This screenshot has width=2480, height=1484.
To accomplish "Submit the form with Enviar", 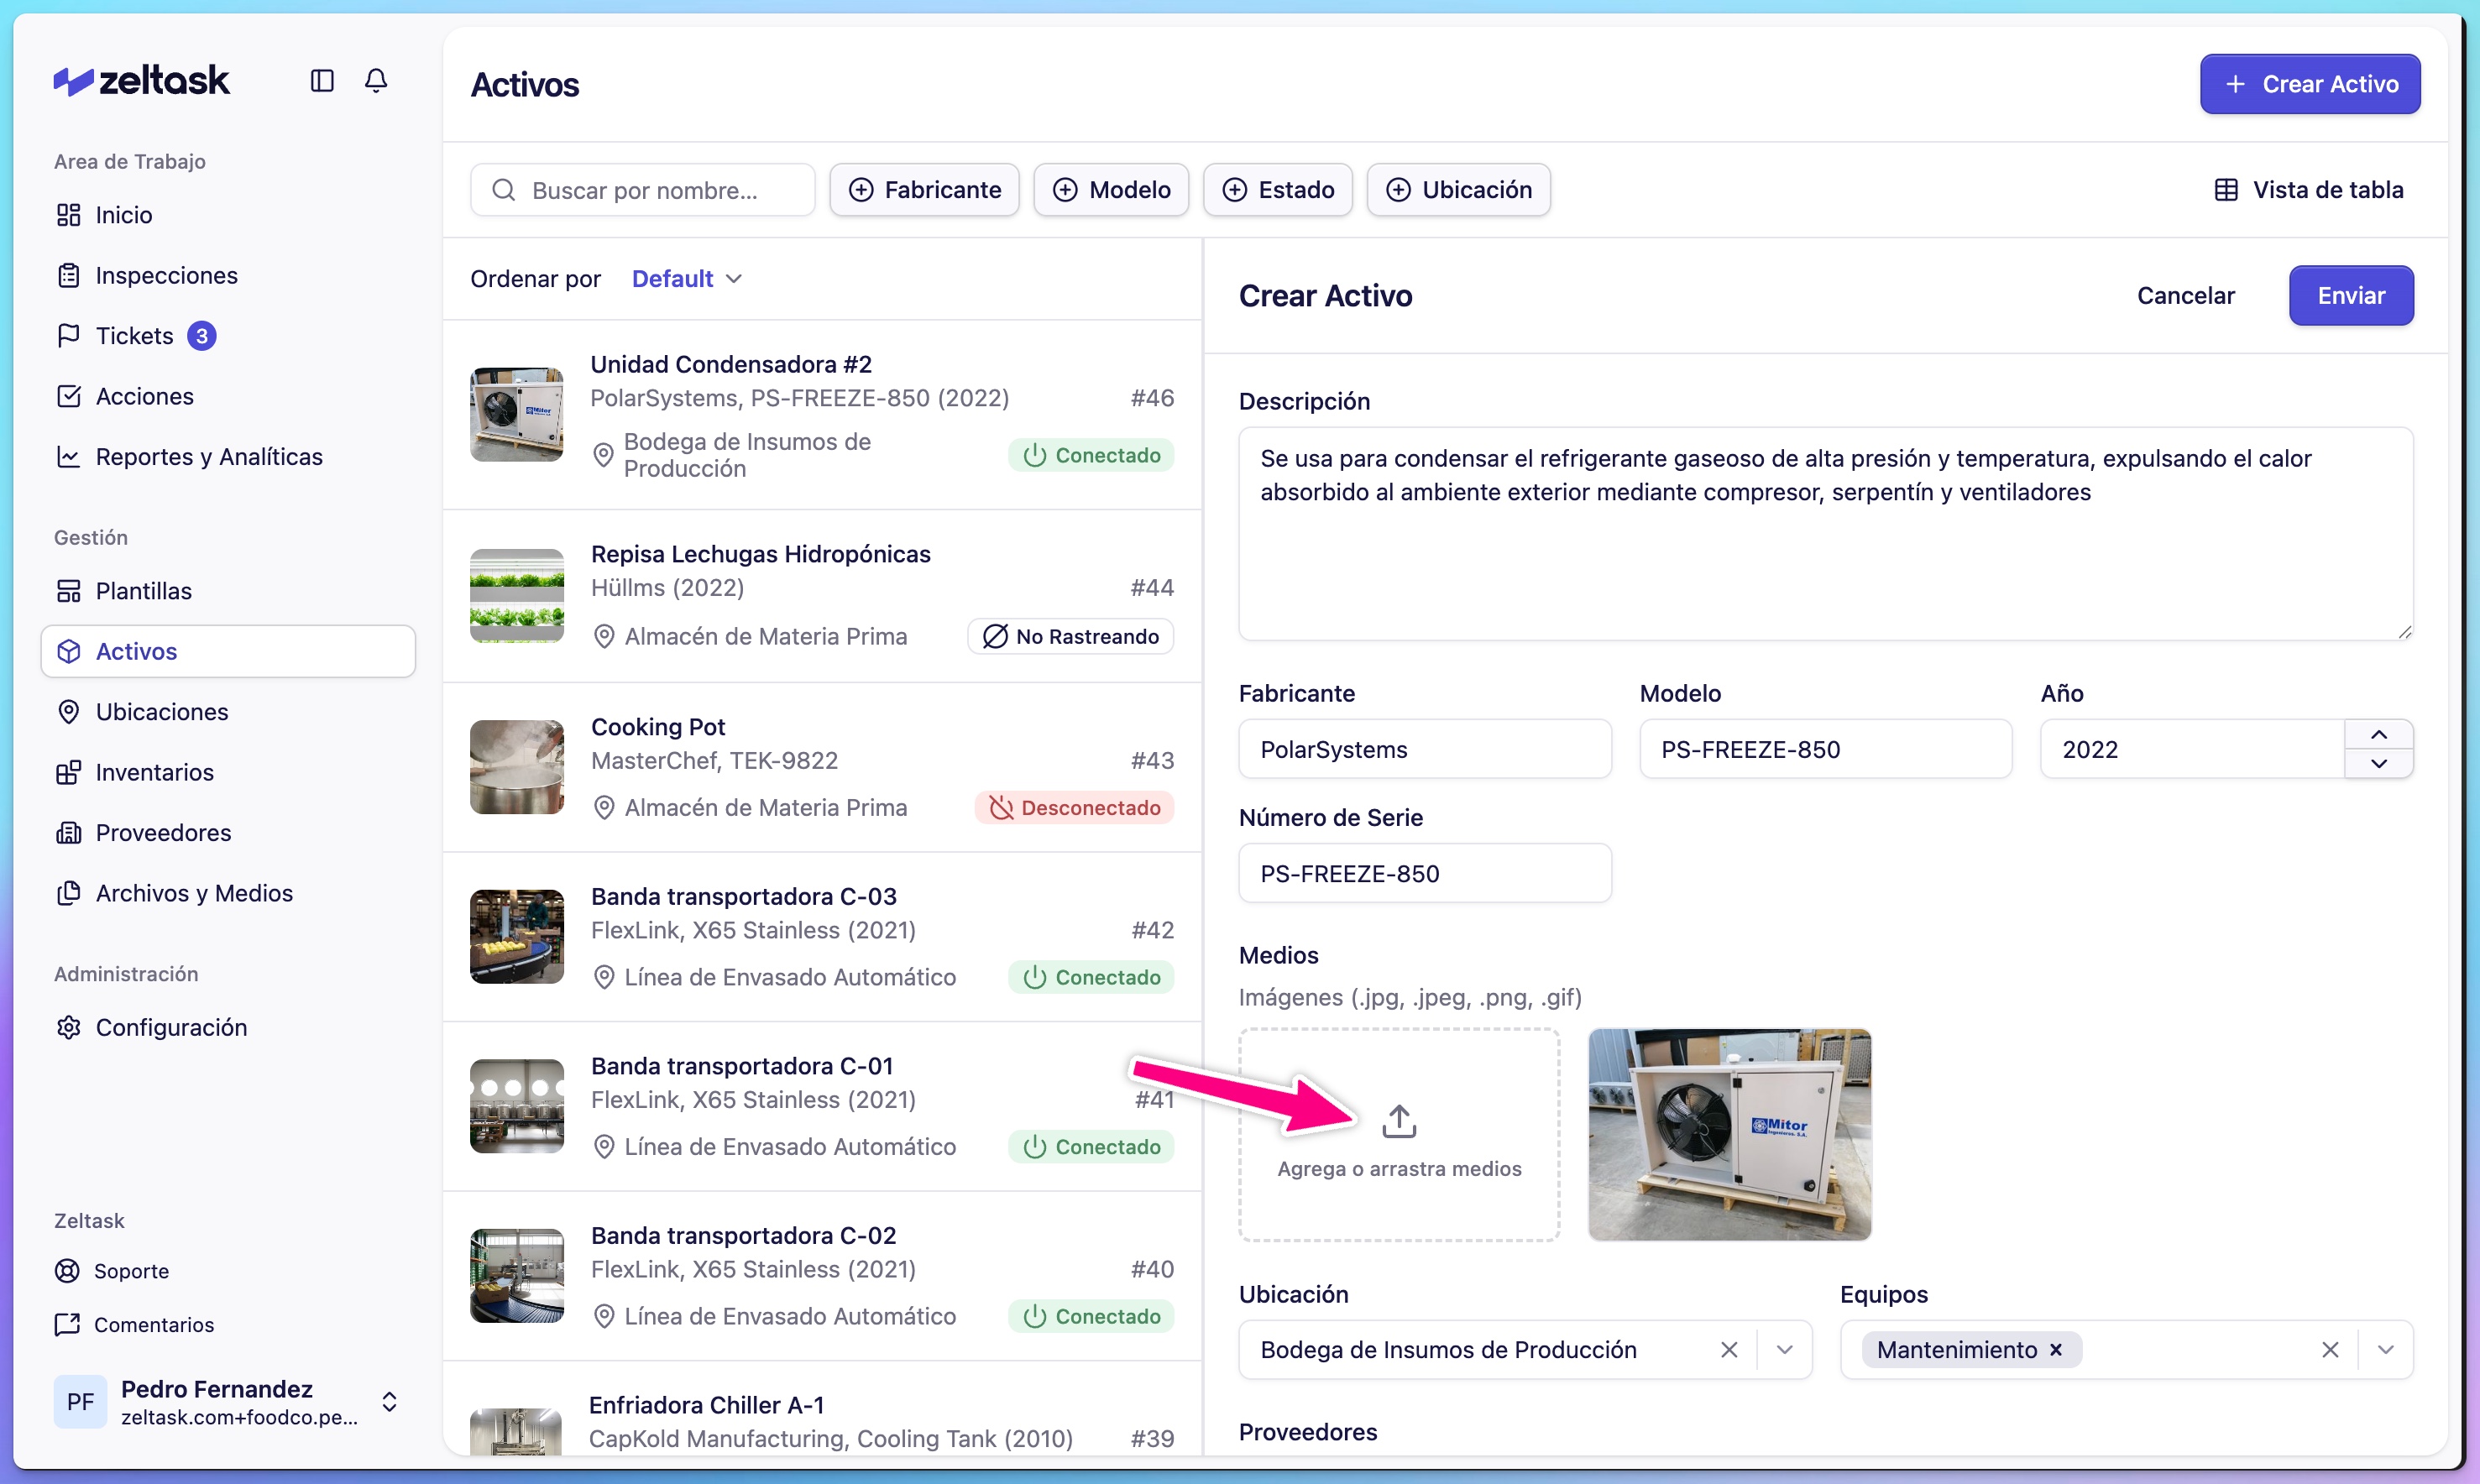I will point(2351,295).
